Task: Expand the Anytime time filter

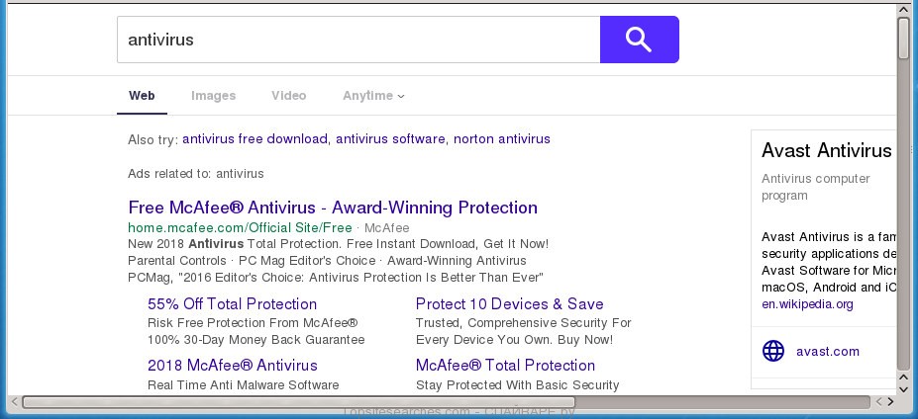Action: point(373,96)
